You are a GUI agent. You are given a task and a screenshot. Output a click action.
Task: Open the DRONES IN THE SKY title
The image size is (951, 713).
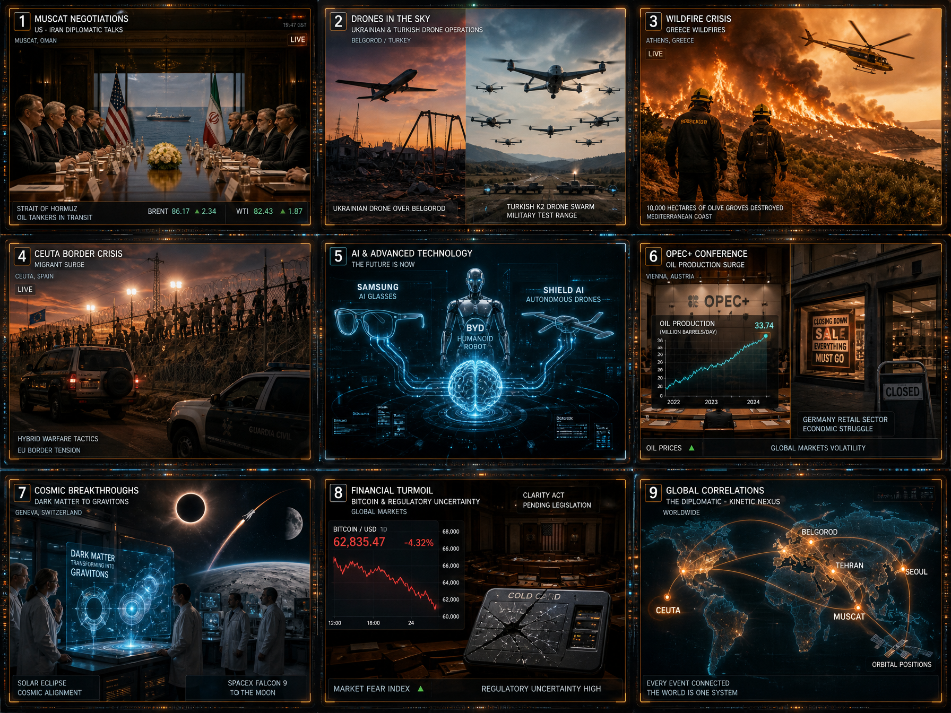pyautogui.click(x=391, y=19)
